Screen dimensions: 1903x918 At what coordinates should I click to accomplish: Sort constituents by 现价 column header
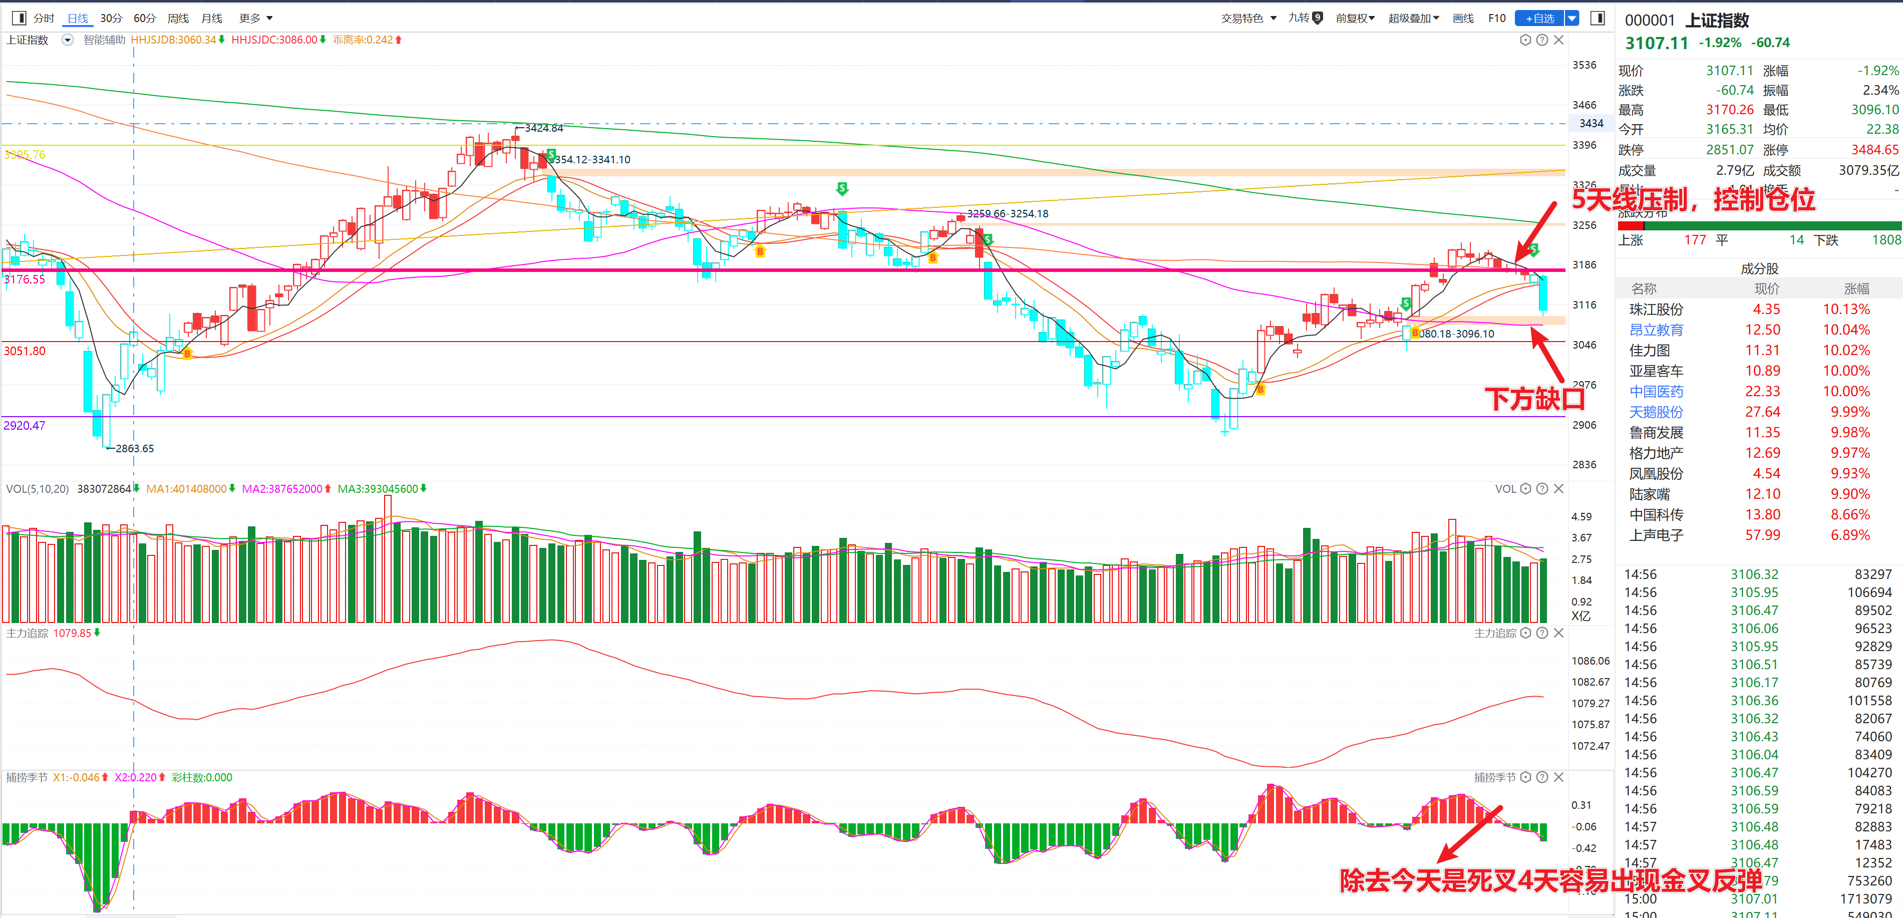click(1767, 289)
